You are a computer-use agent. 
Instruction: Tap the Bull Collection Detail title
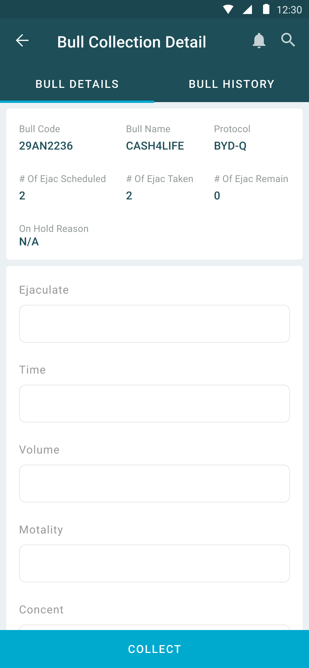[x=132, y=42]
